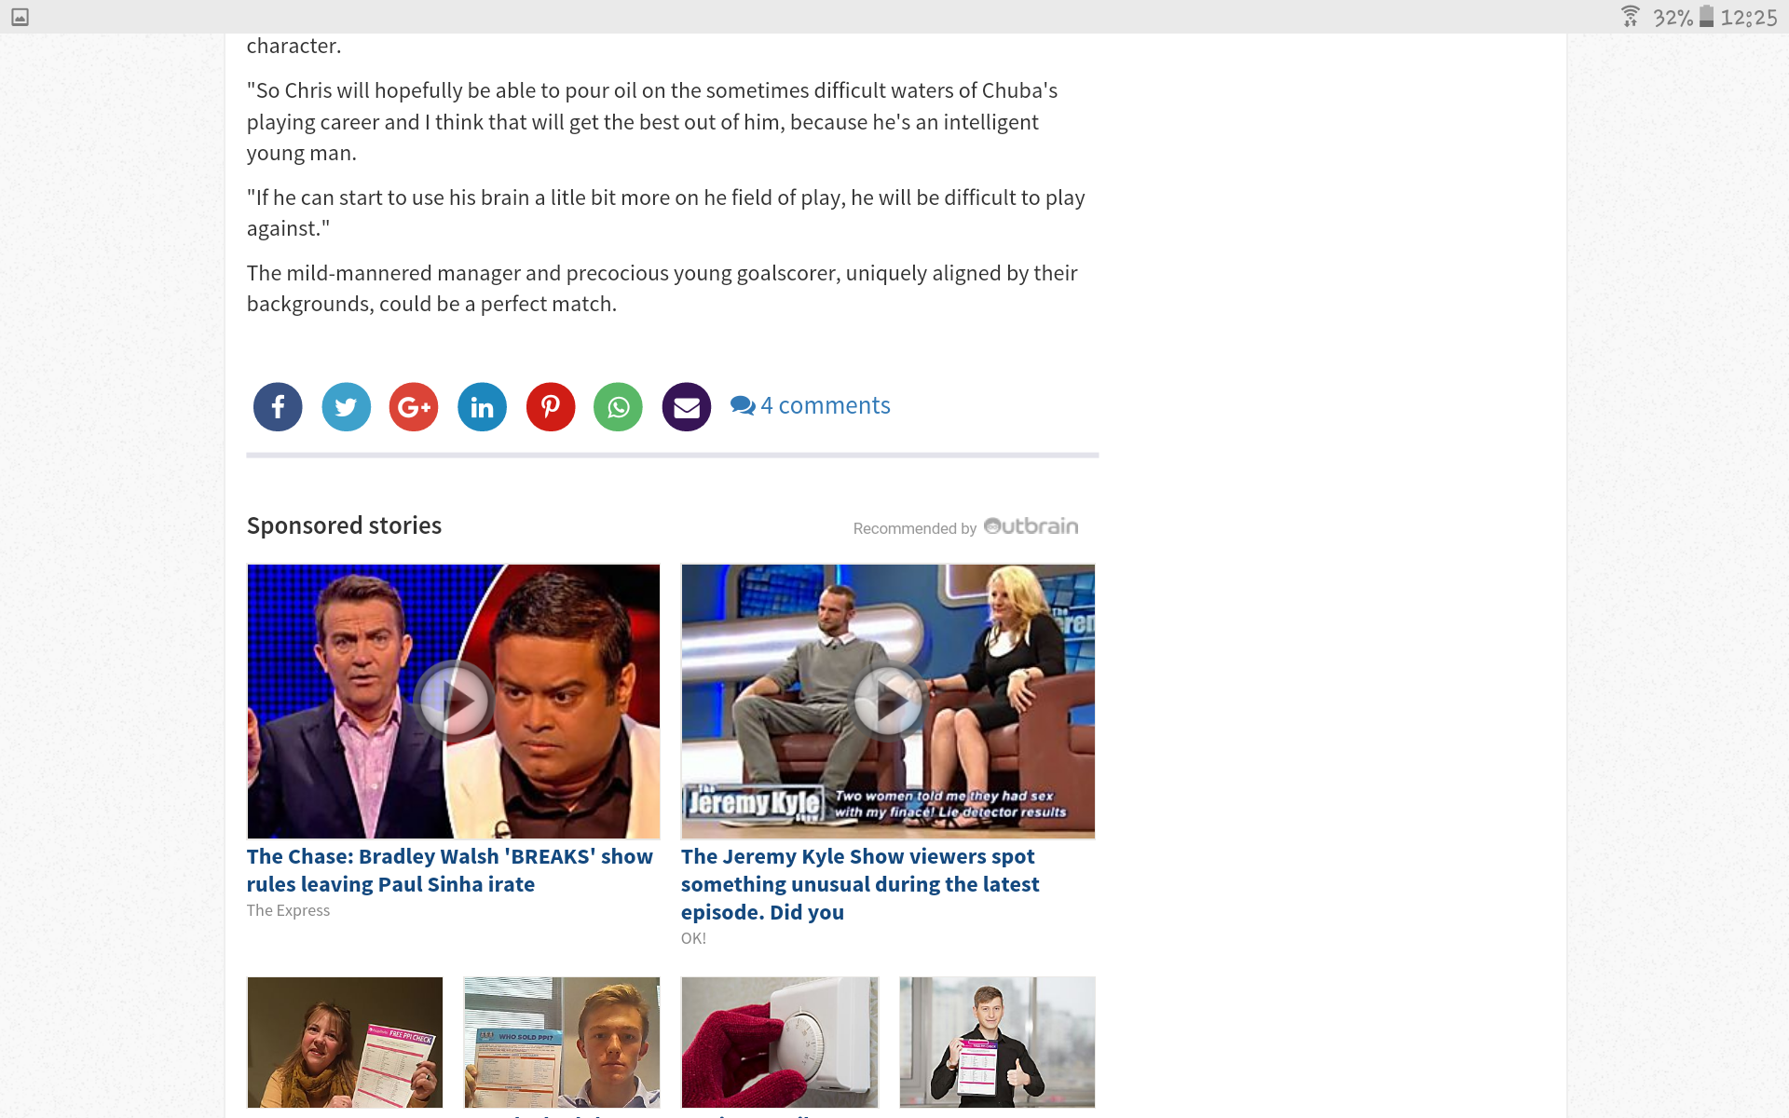This screenshot has height=1118, width=1789.
Task: Open The Chase Bradley Walsh headline
Action: [x=450, y=870]
